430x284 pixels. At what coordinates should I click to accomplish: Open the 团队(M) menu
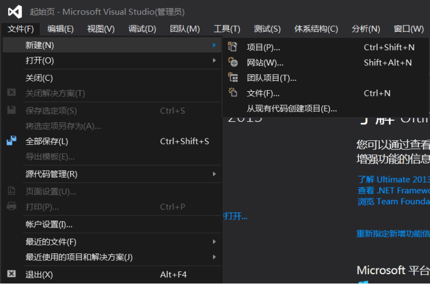(185, 29)
